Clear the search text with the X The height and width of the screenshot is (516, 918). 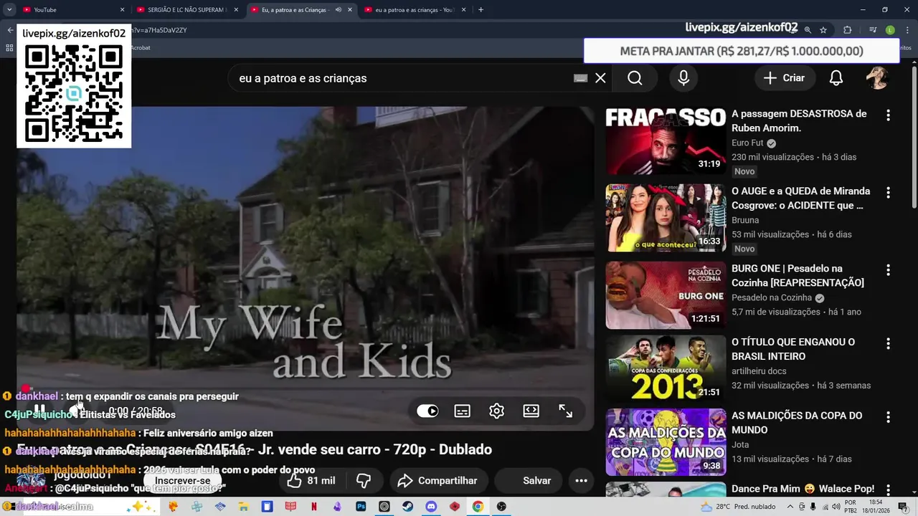tap(600, 78)
